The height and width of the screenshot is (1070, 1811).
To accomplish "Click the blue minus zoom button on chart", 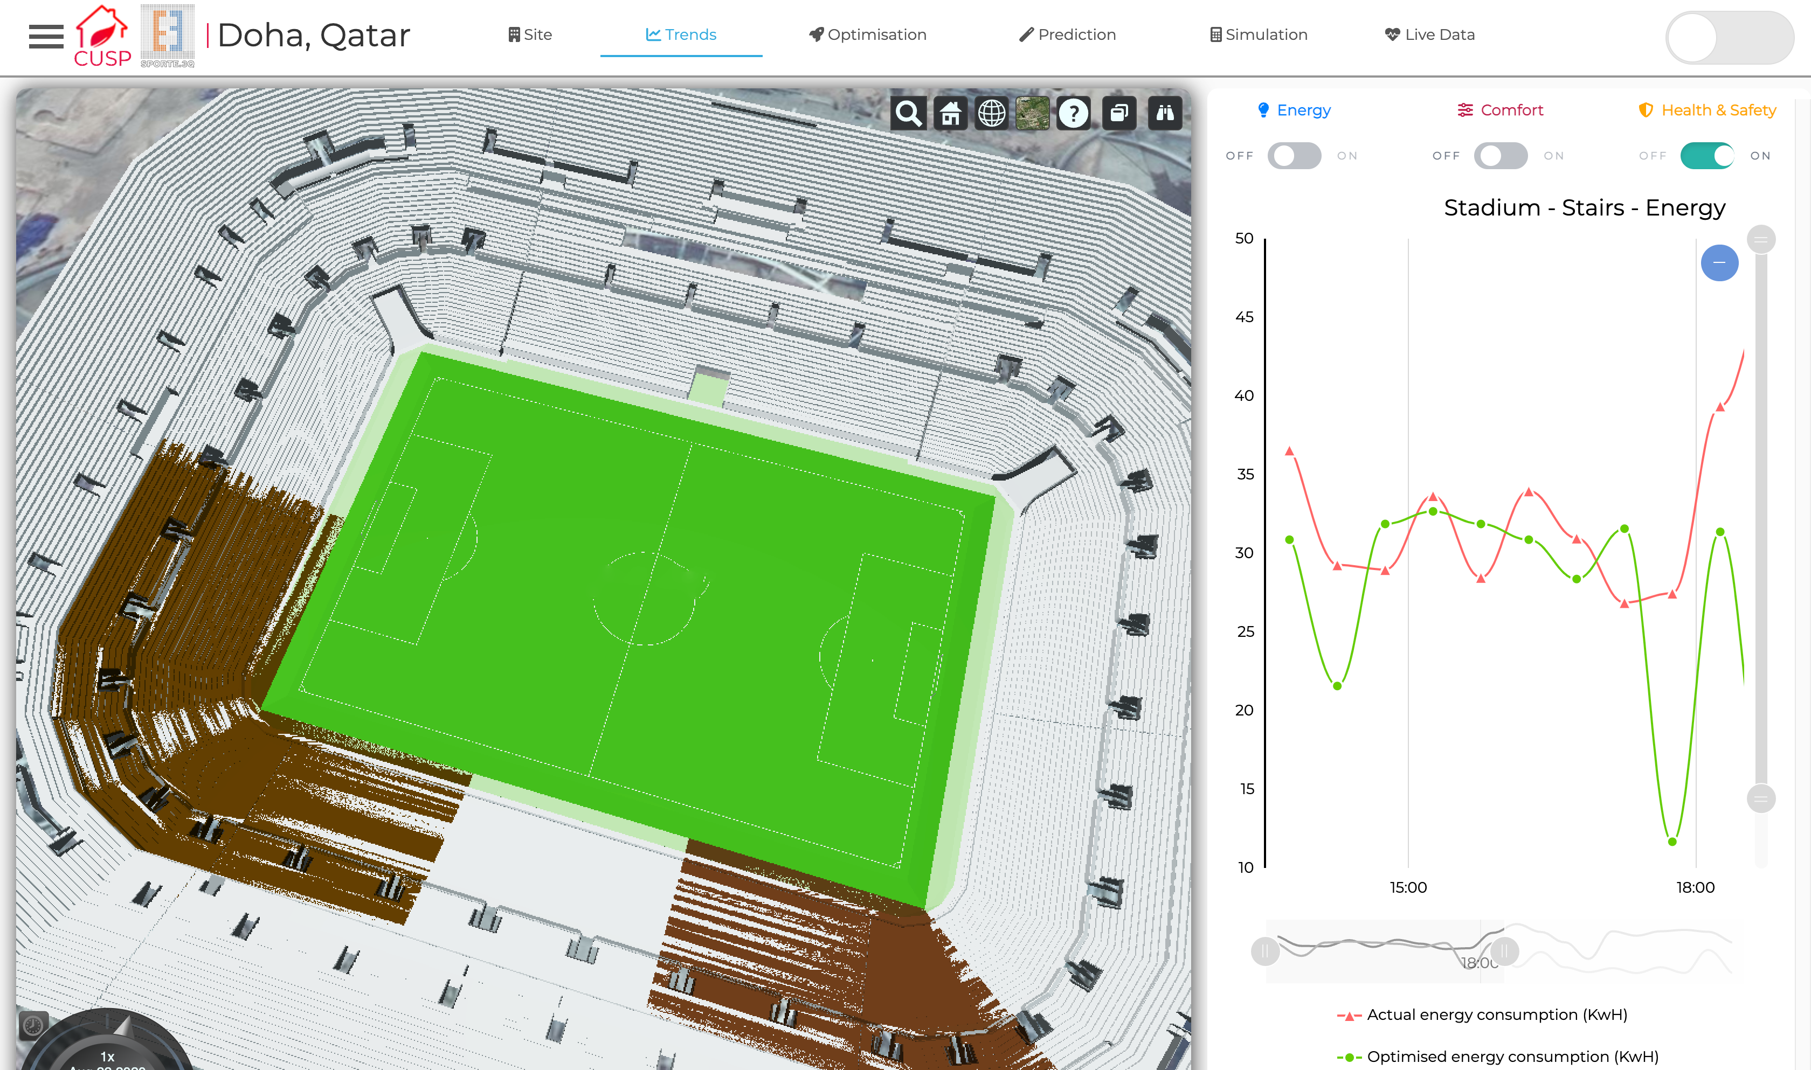I will coord(1719,263).
